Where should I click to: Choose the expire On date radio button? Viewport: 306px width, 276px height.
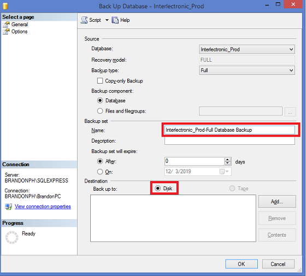tap(100, 172)
